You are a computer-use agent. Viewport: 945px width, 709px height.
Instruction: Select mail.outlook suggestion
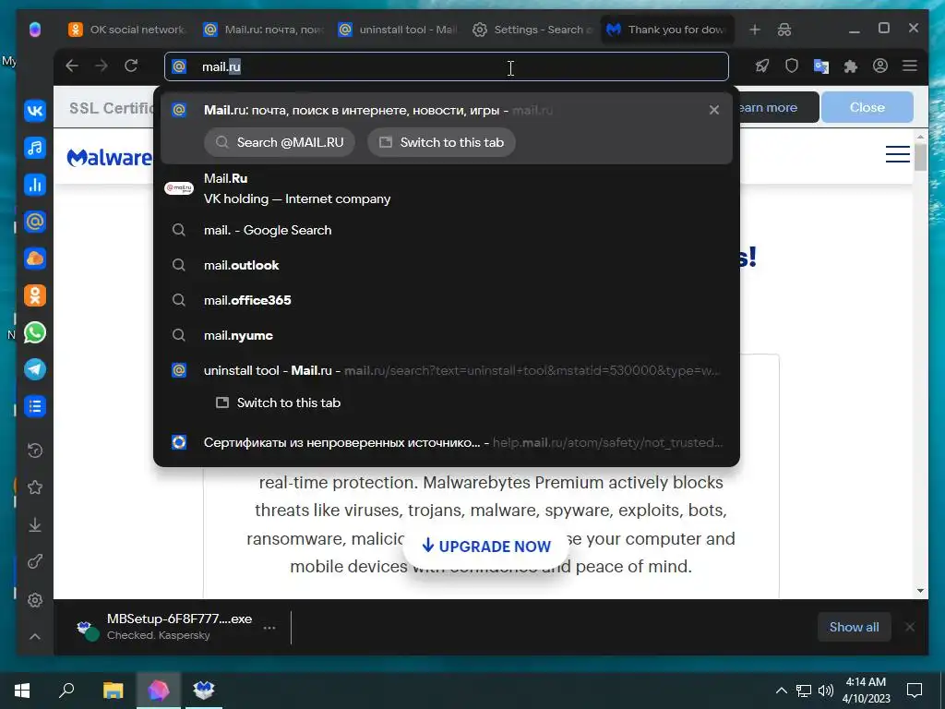446,265
